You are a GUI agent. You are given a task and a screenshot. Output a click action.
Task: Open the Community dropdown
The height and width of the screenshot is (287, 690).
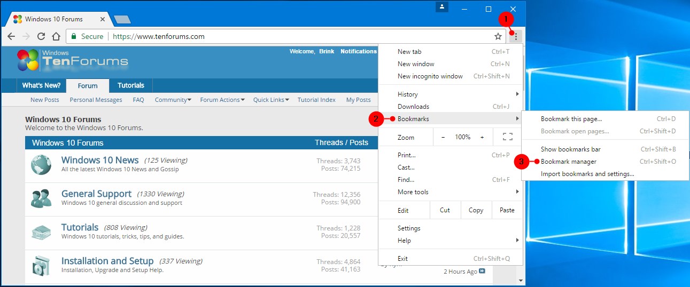pos(173,100)
